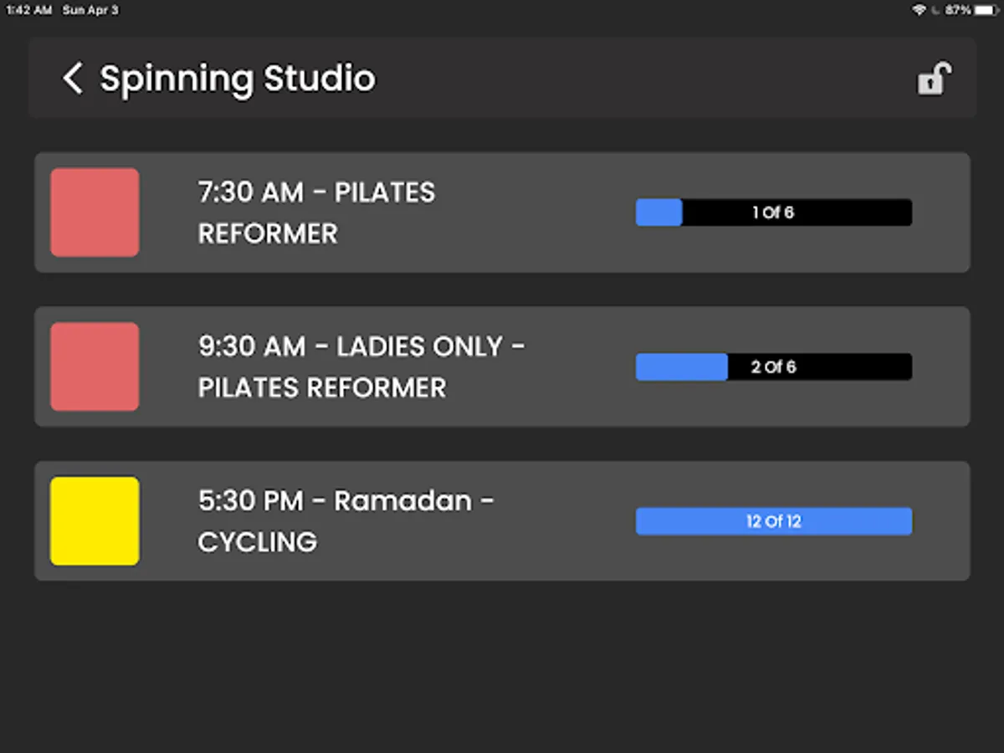Click the 1 Of 6 capacity bar
The height and width of the screenshot is (753, 1004).
[x=773, y=213]
